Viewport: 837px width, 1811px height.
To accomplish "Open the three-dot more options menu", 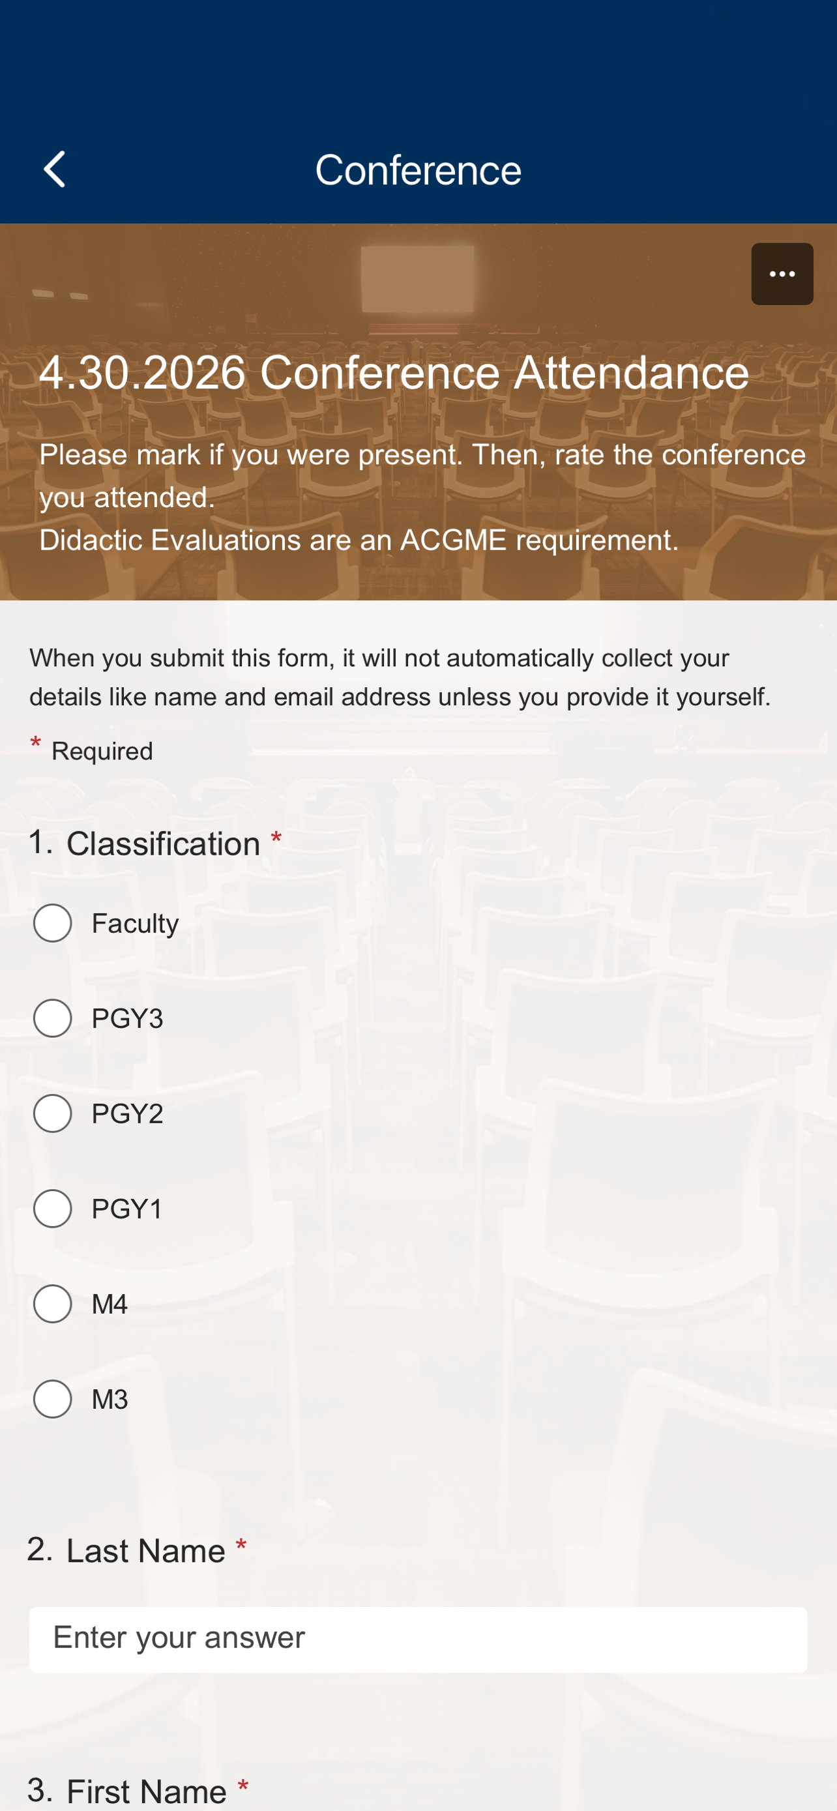I will click(782, 274).
